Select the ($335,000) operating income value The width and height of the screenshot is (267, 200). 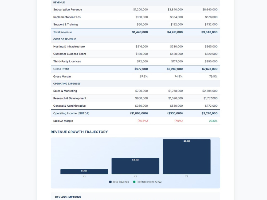click(x=175, y=113)
